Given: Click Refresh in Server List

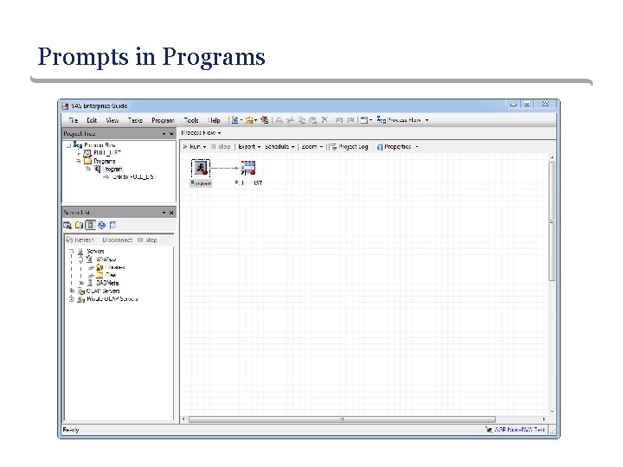Looking at the screenshot, I should [80, 240].
